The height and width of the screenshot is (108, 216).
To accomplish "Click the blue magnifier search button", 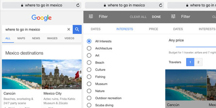I will pyautogui.click(x=77, y=29).
